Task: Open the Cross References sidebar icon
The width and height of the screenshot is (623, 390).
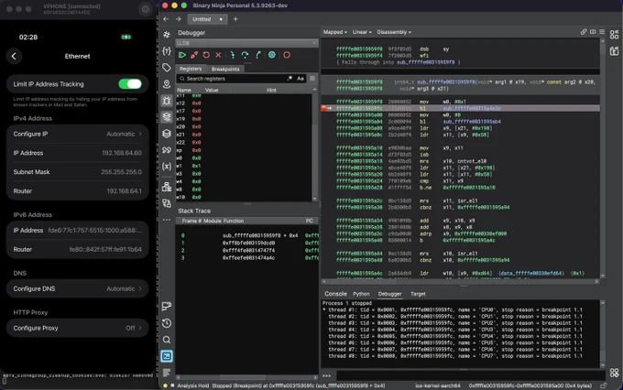Action: click(167, 203)
